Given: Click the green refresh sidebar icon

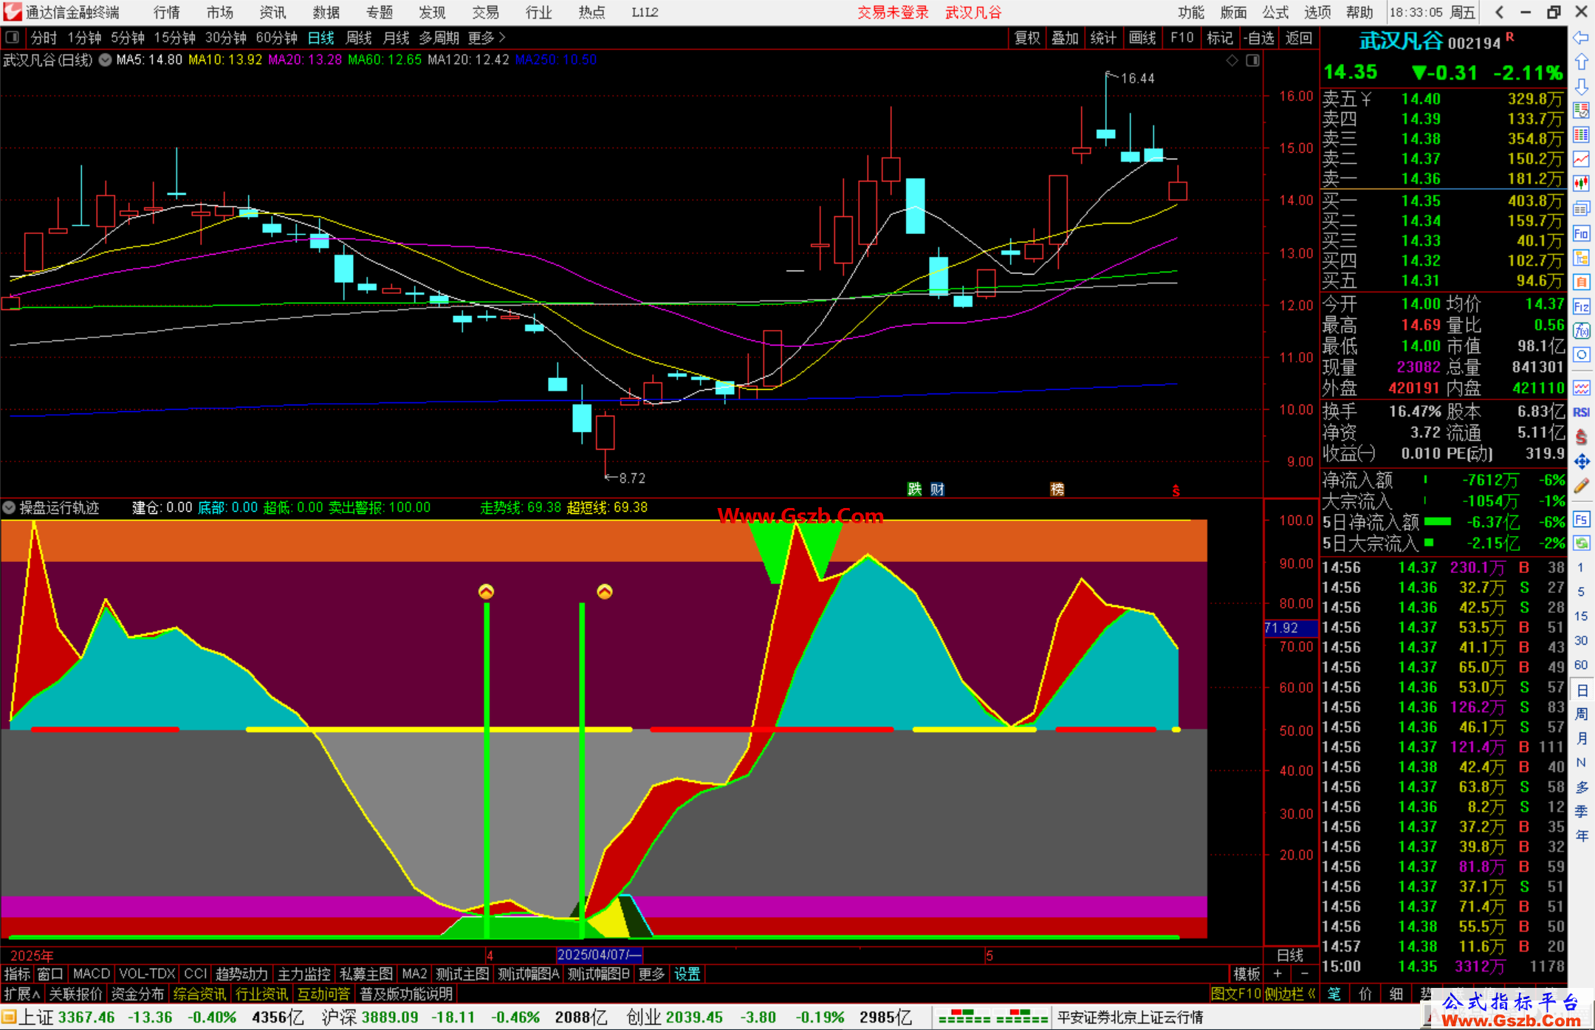Looking at the screenshot, I should (x=1581, y=543).
